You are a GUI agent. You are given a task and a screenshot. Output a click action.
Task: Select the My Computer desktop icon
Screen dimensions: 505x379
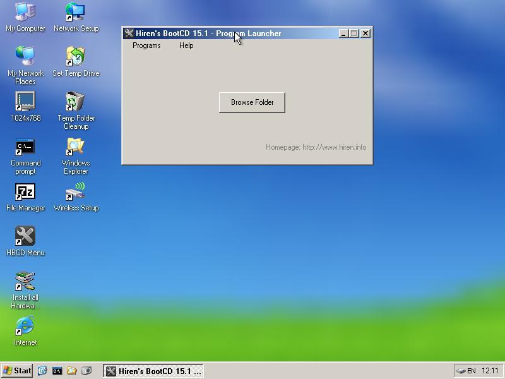point(25,13)
